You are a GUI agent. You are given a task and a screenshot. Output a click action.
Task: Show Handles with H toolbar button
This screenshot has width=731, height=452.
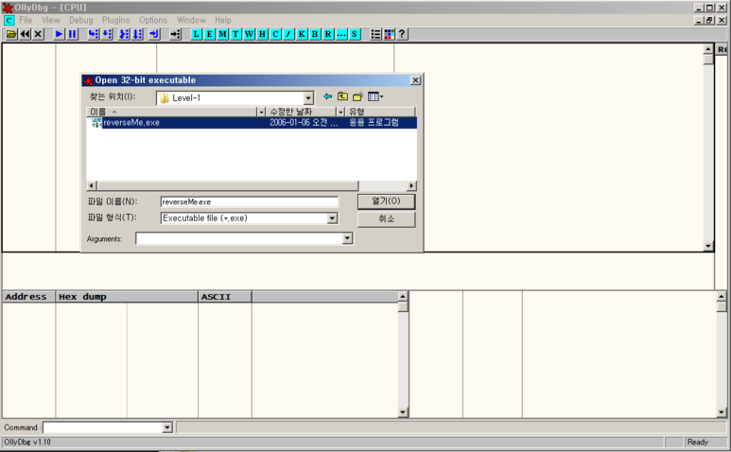[x=263, y=34]
